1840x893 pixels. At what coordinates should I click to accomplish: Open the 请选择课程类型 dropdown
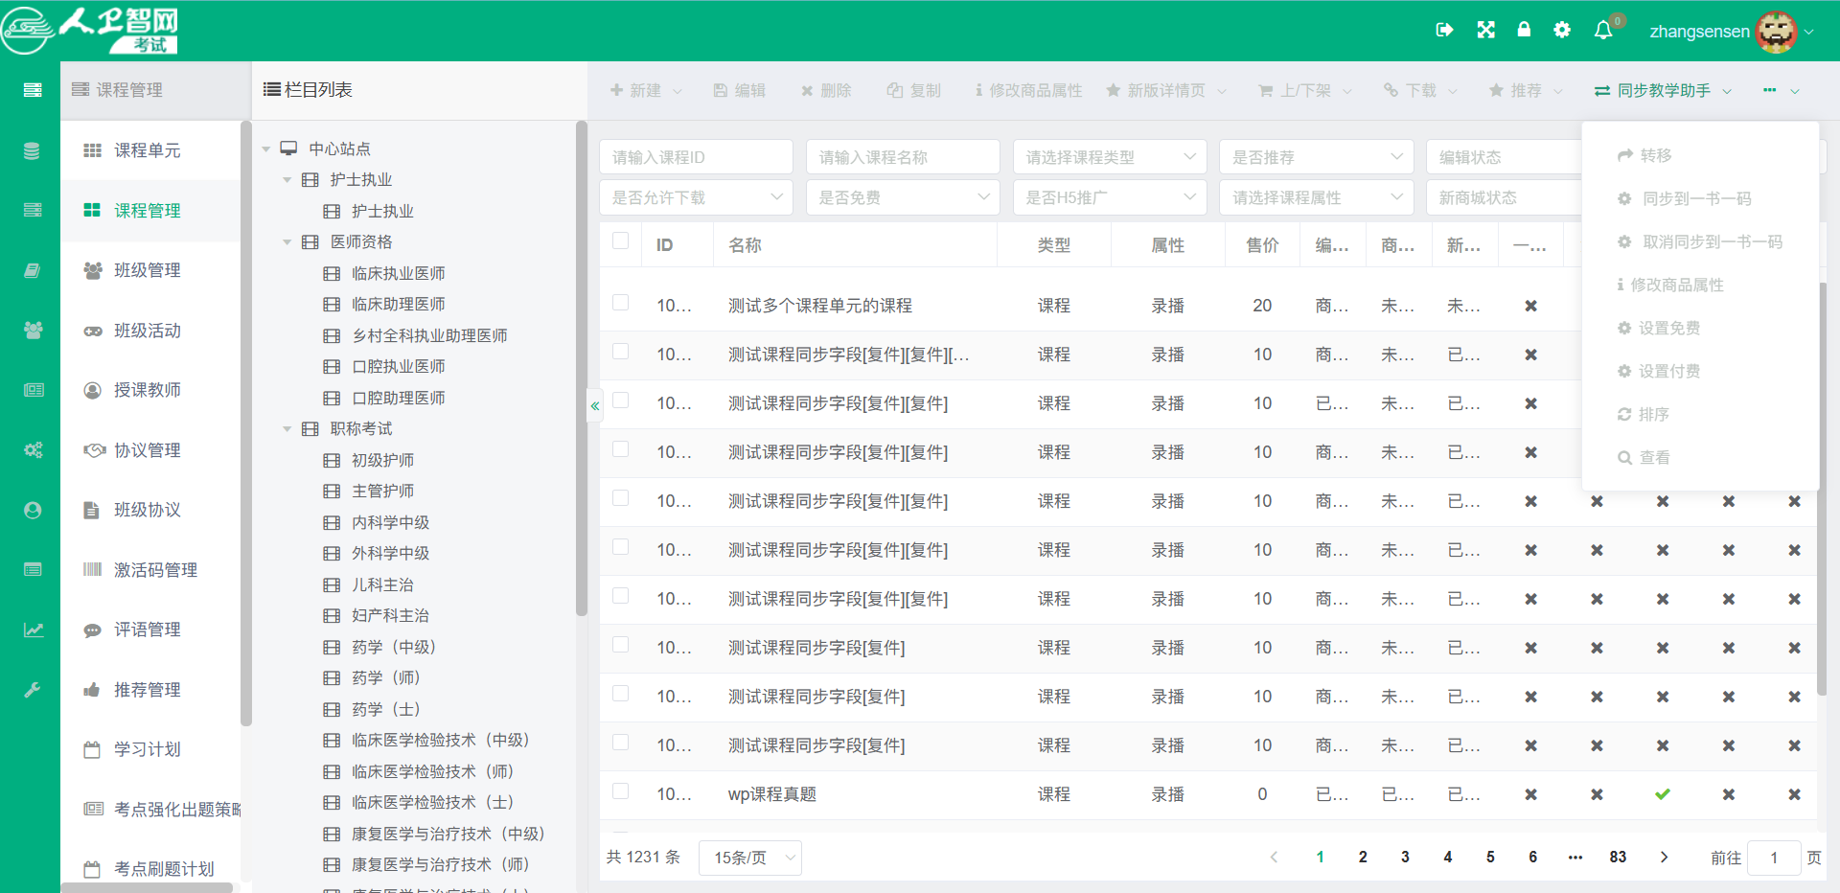[x=1109, y=156]
